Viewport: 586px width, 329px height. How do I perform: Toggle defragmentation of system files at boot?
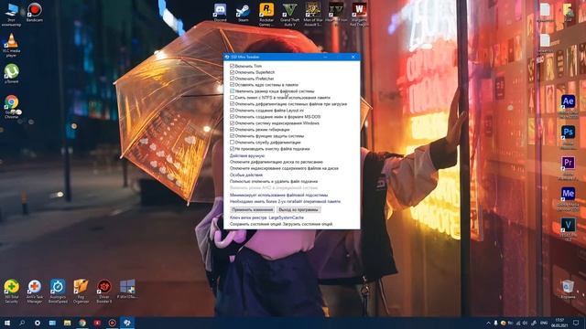coord(232,104)
